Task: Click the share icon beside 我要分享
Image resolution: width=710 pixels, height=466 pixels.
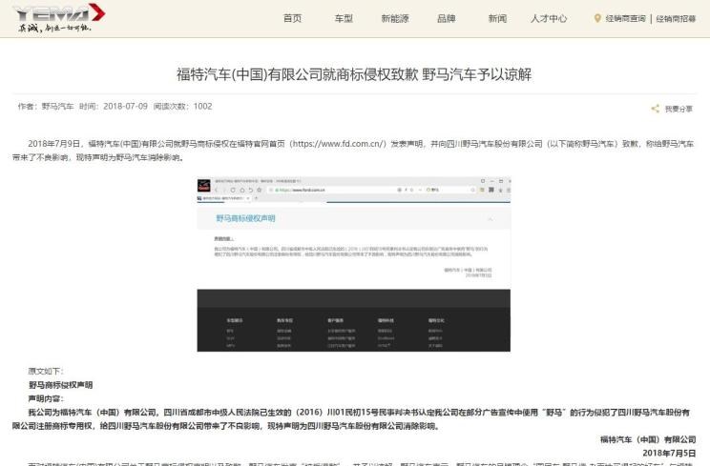Action: coord(656,109)
